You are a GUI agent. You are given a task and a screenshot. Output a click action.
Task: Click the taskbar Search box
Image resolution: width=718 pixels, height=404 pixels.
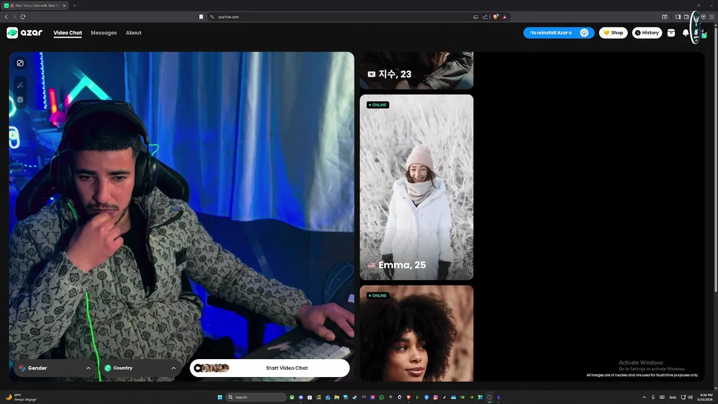[x=256, y=397]
